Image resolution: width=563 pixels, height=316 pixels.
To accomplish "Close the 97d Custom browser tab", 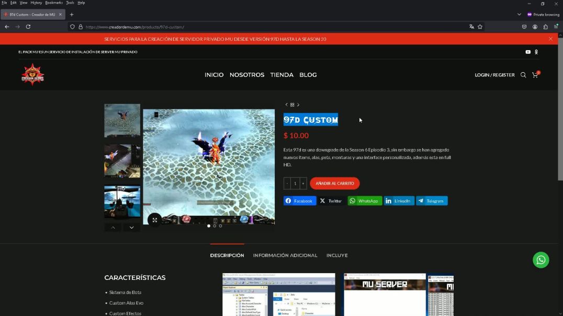I will [x=60, y=15].
